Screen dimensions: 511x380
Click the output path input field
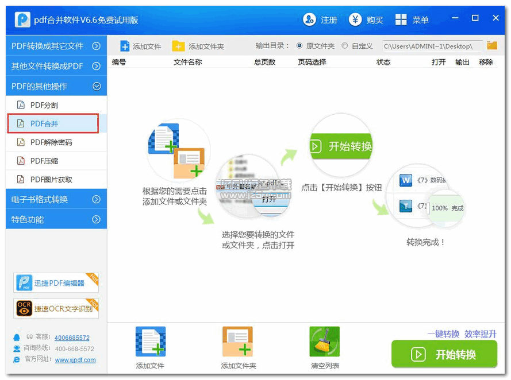click(x=432, y=46)
